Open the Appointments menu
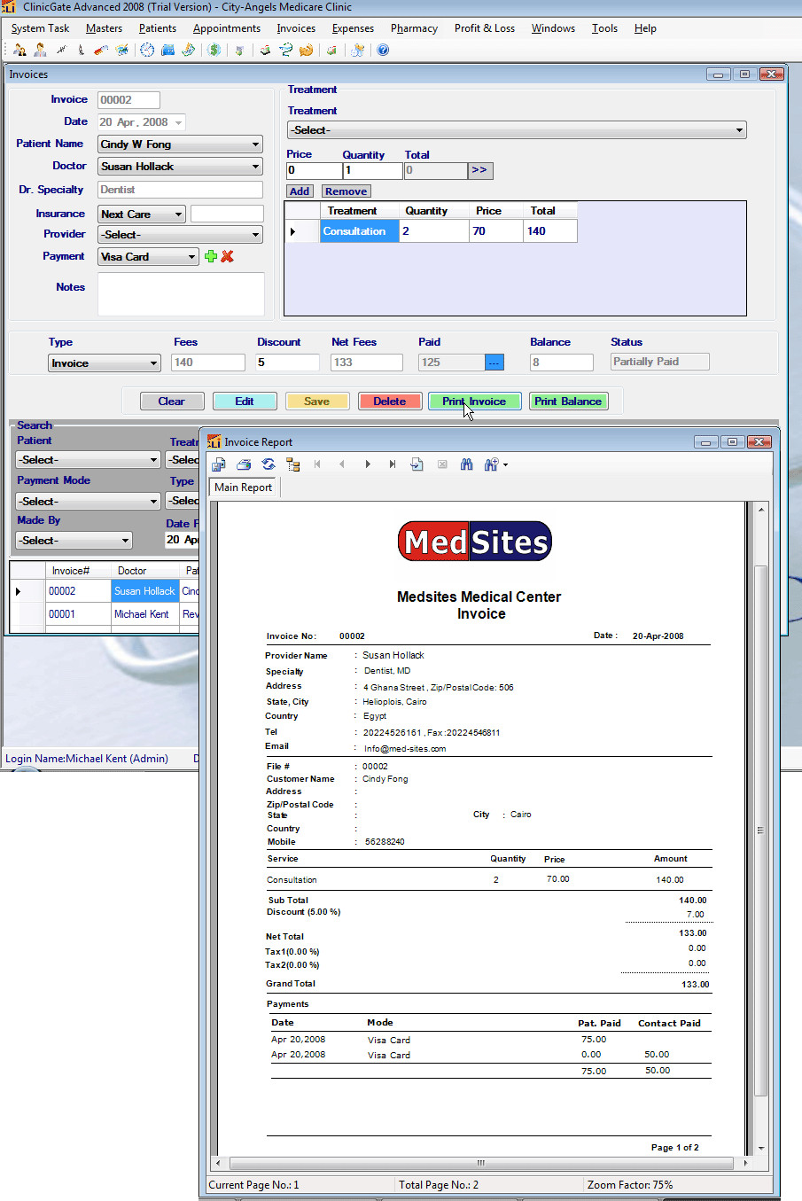The width and height of the screenshot is (802, 1201). [227, 28]
